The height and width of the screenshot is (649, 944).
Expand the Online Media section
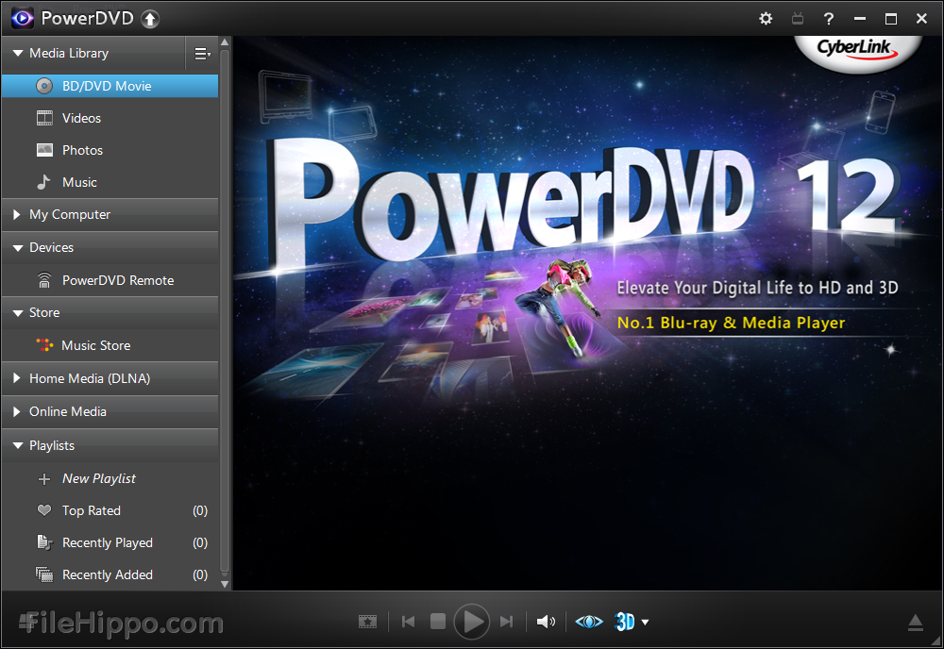[17, 411]
